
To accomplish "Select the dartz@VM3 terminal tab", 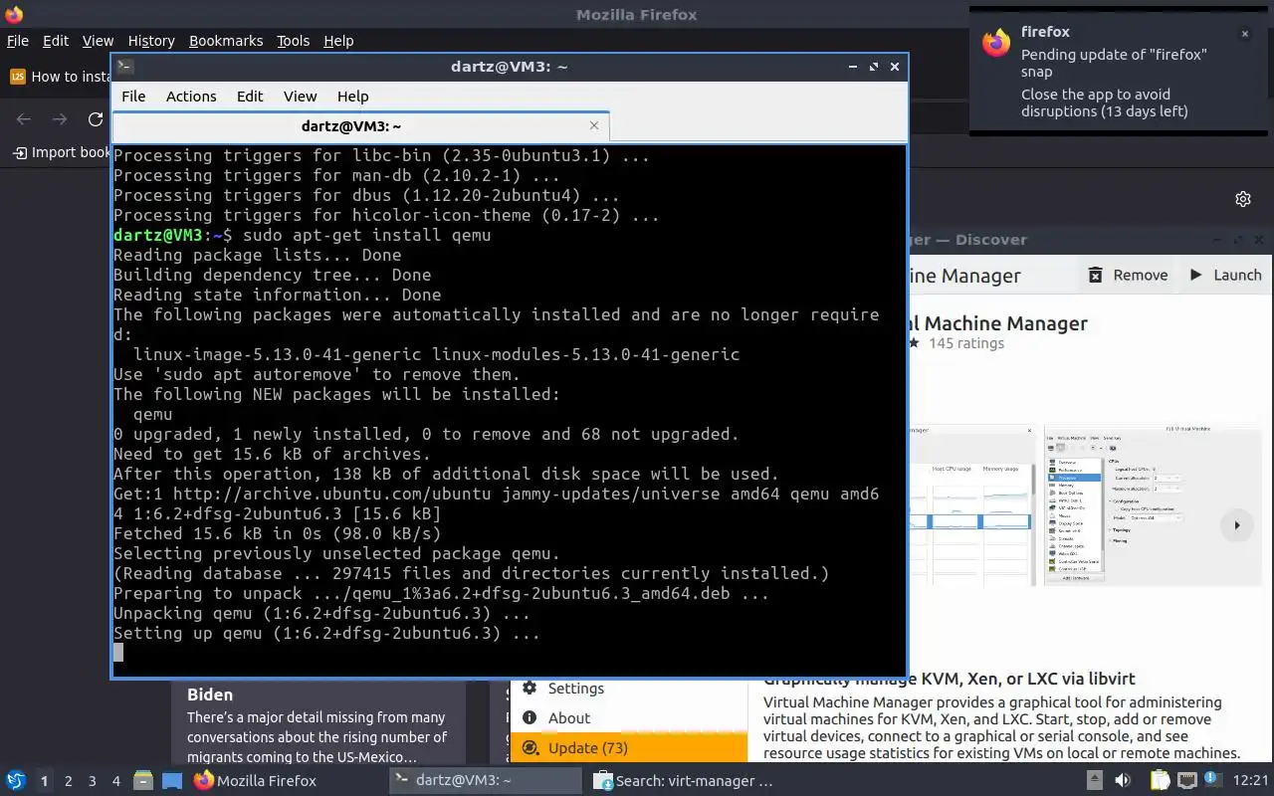I will 351,126.
